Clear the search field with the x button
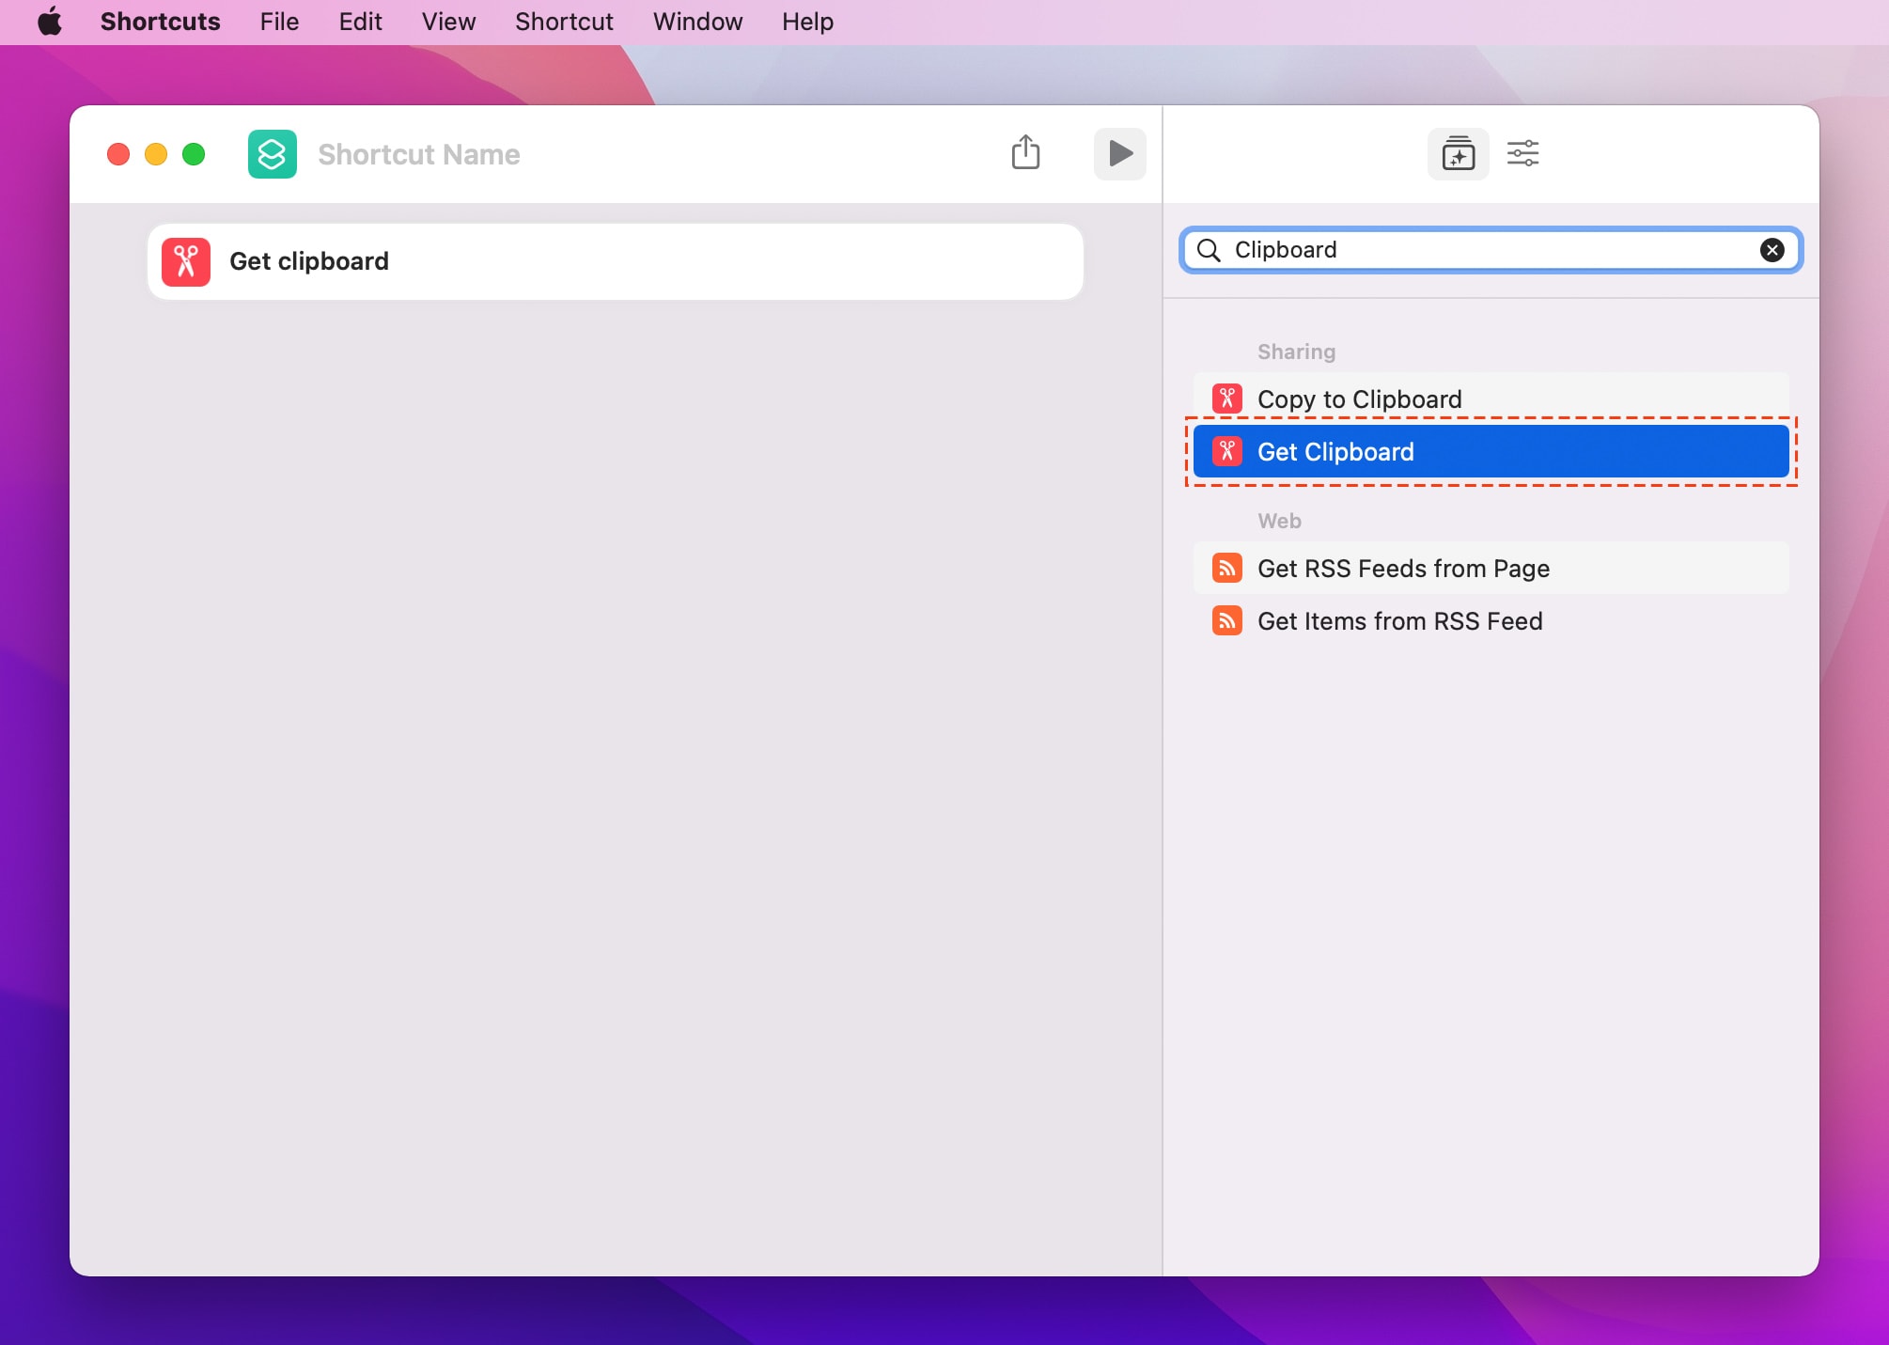1889x1345 pixels. point(1772,249)
